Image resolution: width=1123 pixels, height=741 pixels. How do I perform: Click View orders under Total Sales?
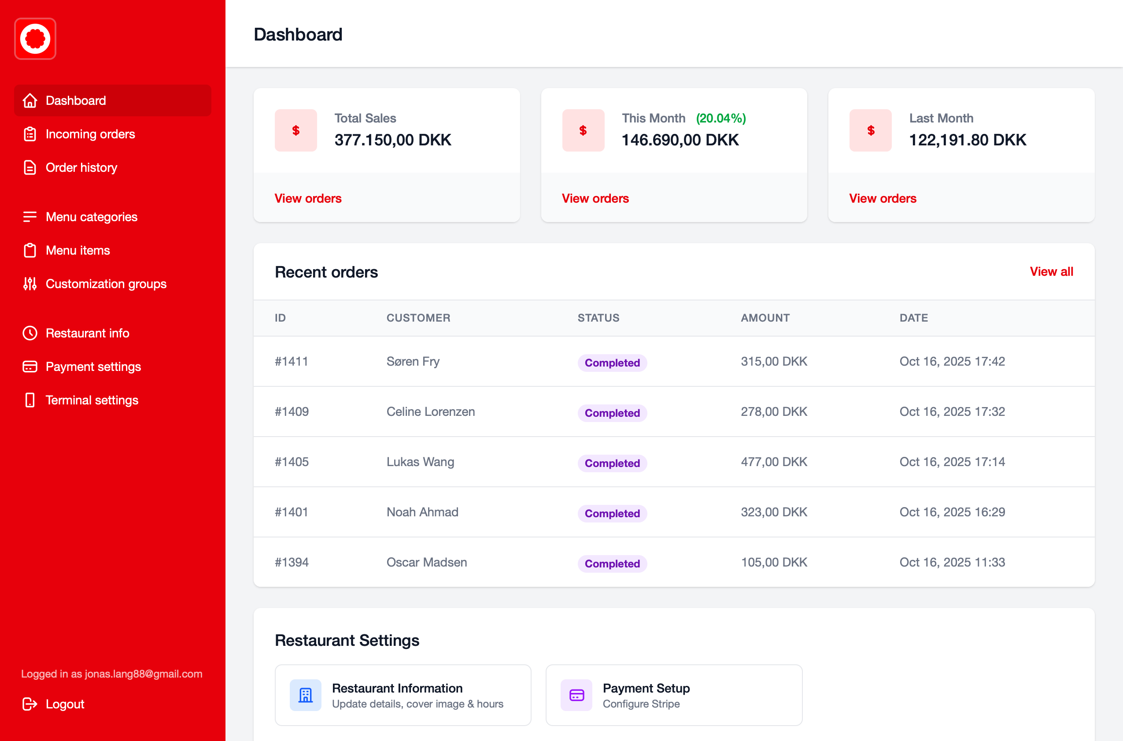coord(308,198)
